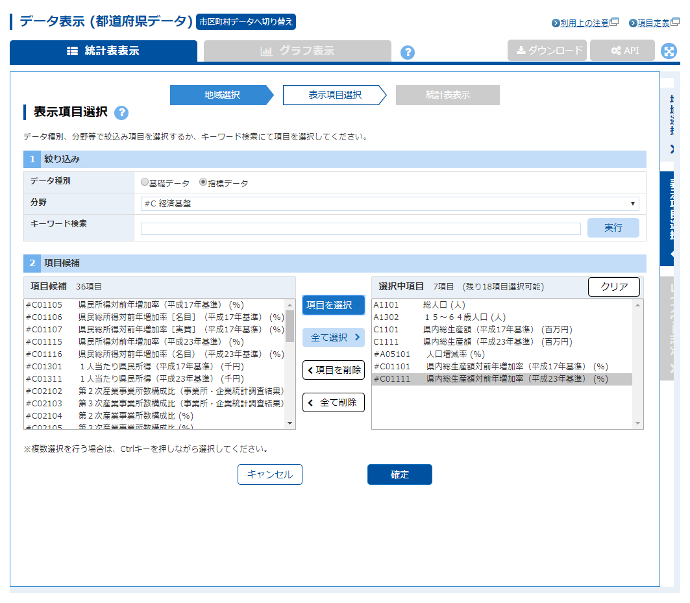
Task: Click the 確定 confirm button
Action: coord(399,474)
